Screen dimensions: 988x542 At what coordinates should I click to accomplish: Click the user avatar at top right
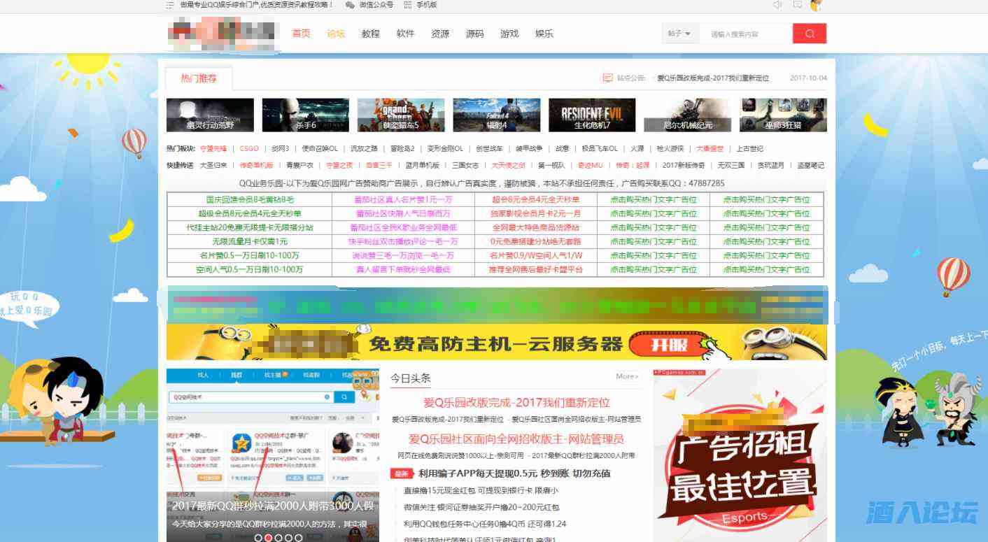coord(816,6)
